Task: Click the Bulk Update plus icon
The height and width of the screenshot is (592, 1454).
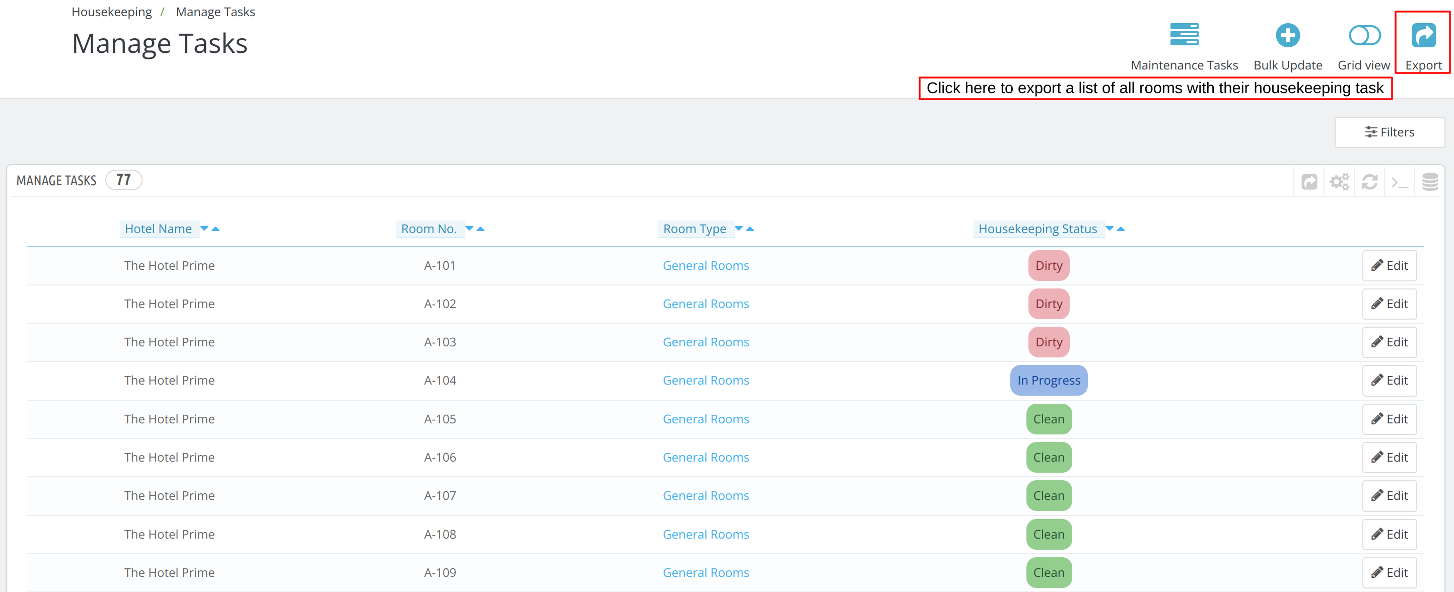Action: [x=1287, y=35]
